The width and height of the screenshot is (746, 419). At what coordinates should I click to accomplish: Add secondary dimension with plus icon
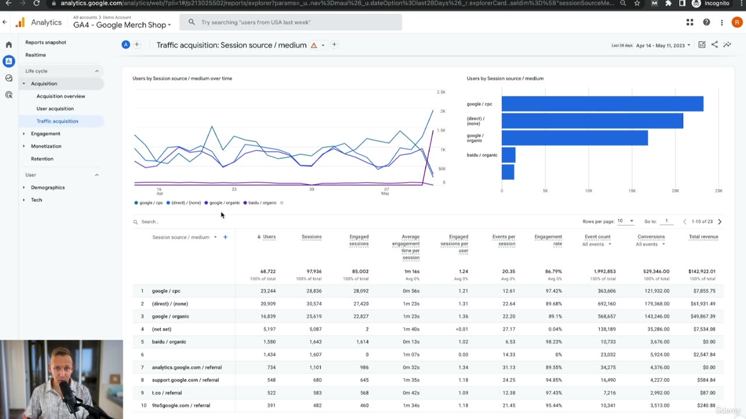coord(225,237)
